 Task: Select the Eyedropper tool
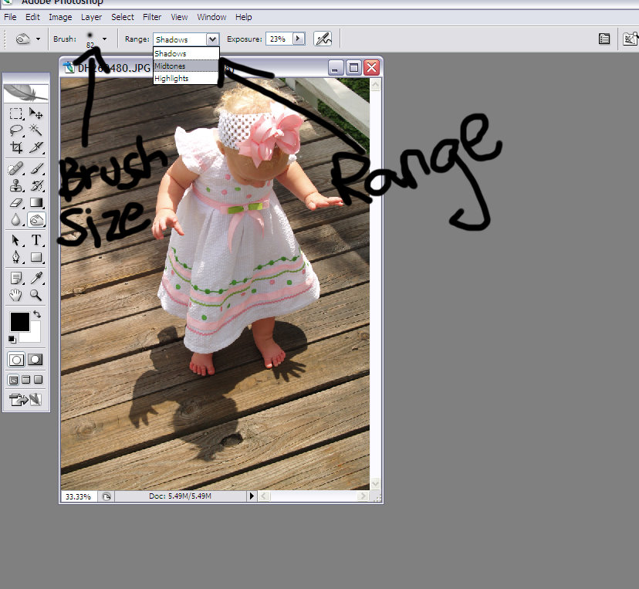[35, 279]
